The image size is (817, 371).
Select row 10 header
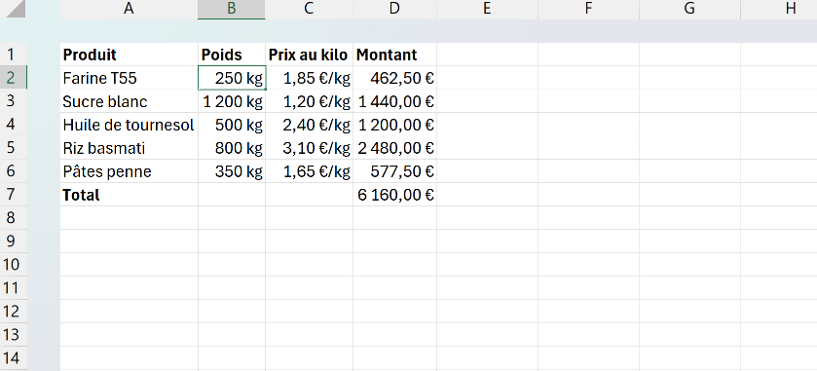[13, 265]
